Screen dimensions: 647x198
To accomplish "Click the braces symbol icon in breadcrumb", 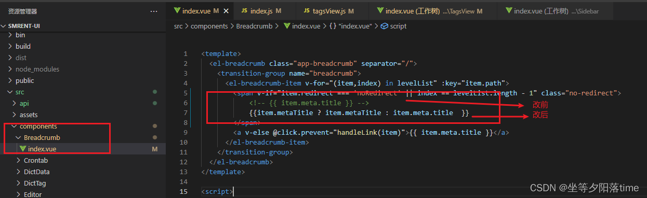I will click(332, 26).
